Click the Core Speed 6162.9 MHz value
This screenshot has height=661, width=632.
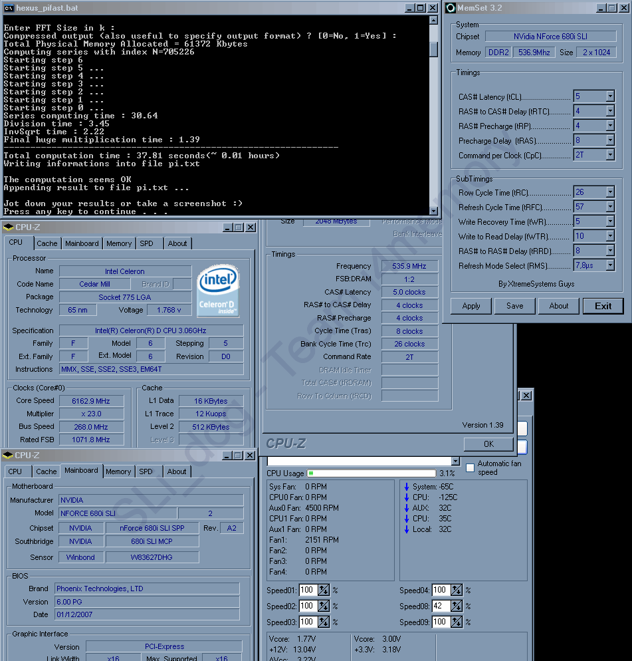(92, 401)
